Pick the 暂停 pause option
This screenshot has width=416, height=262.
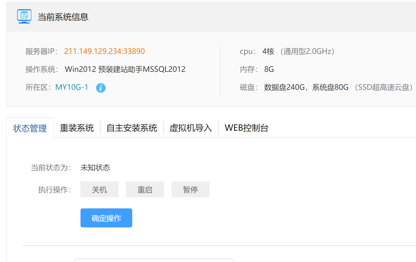tap(190, 190)
